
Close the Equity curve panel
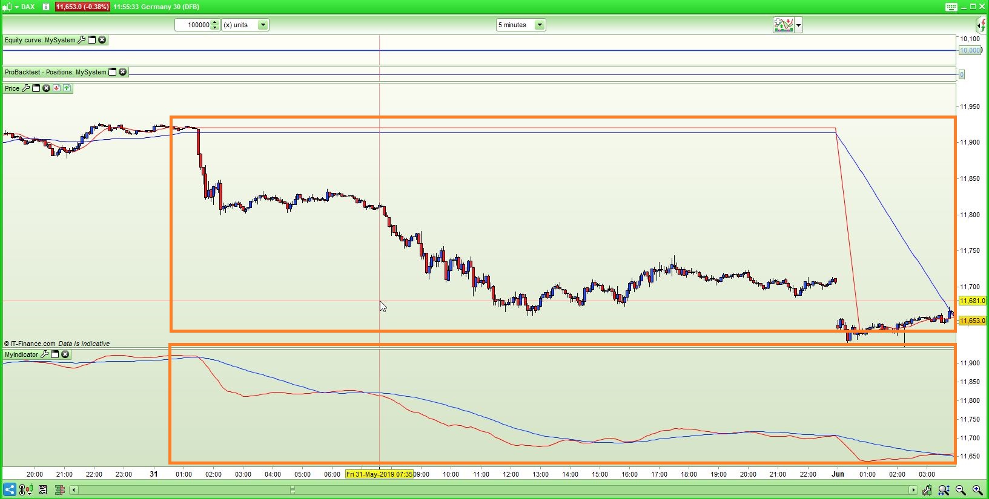[x=102, y=40]
